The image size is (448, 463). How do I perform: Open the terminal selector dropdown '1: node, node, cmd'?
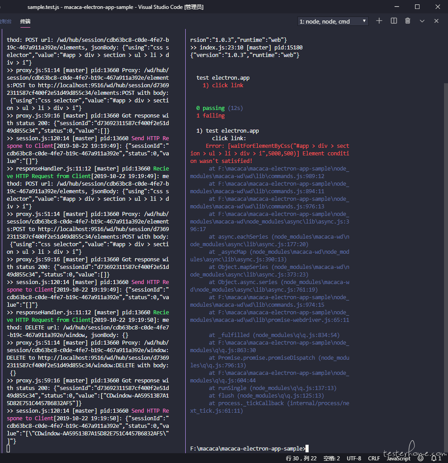[x=333, y=21]
